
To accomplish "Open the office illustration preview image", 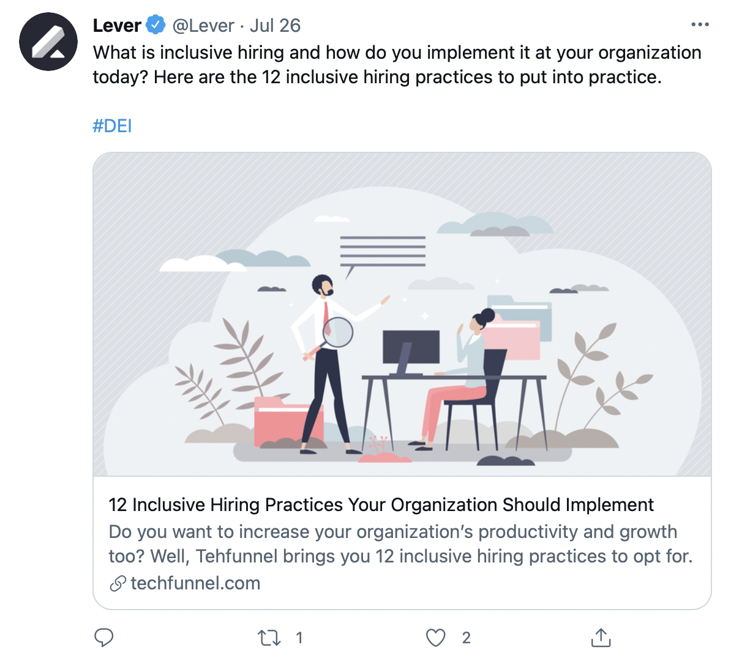I will pyautogui.click(x=402, y=314).
